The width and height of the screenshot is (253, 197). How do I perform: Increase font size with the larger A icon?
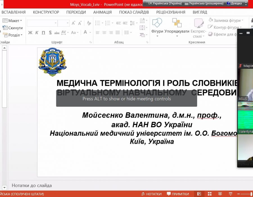[73, 23]
